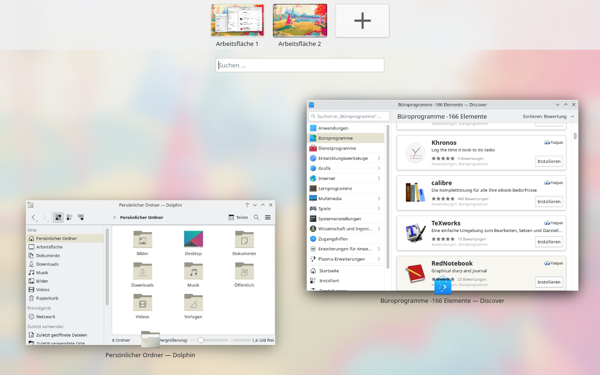Screen dimensions: 600x375
Task: Open Arbeitsfläche in Dolphin's places sidebar
Action: click(x=65, y=247)
